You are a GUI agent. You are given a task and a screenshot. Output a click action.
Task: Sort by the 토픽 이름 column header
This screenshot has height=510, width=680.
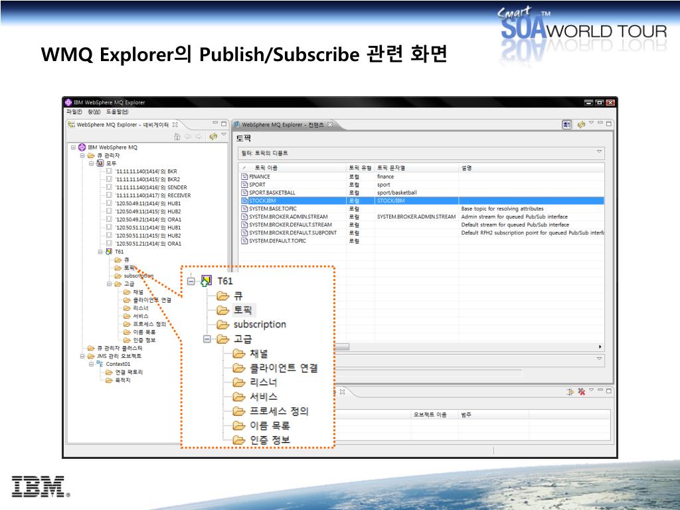click(293, 168)
